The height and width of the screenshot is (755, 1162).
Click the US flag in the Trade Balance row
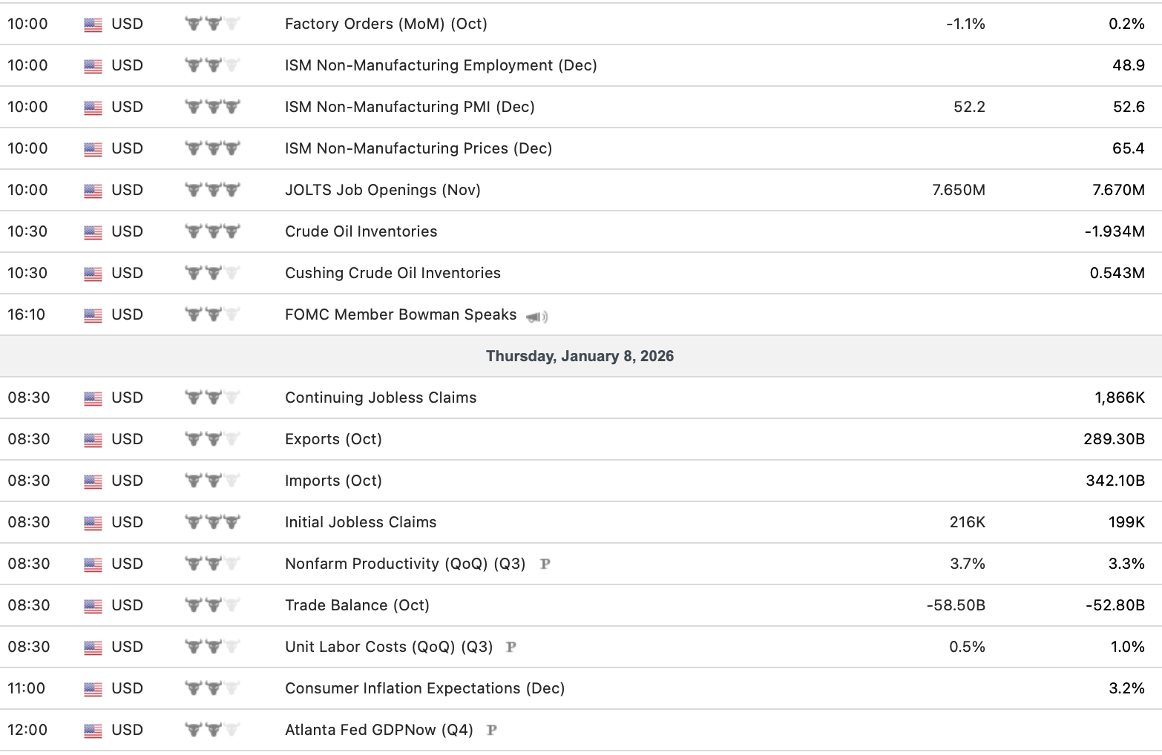tap(93, 606)
